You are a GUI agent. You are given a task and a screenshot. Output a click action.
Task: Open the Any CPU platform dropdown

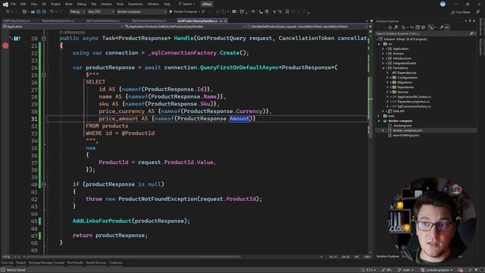101,12
